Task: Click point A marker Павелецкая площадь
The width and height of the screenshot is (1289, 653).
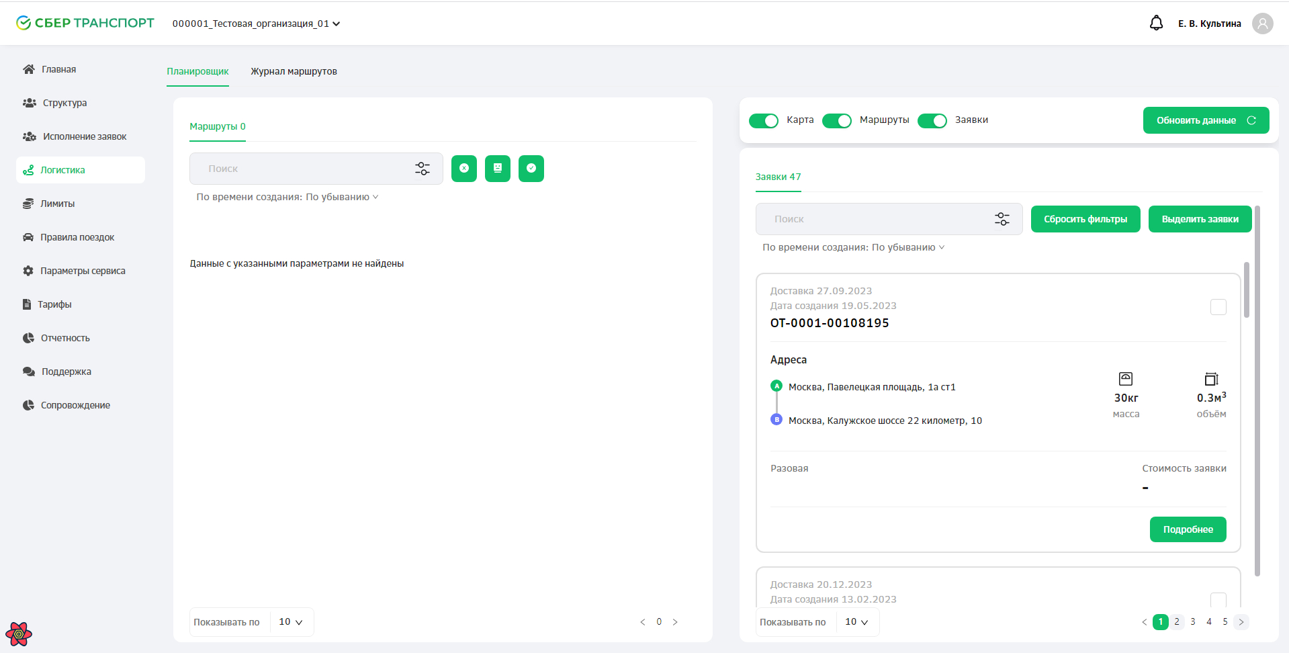Action: click(776, 386)
